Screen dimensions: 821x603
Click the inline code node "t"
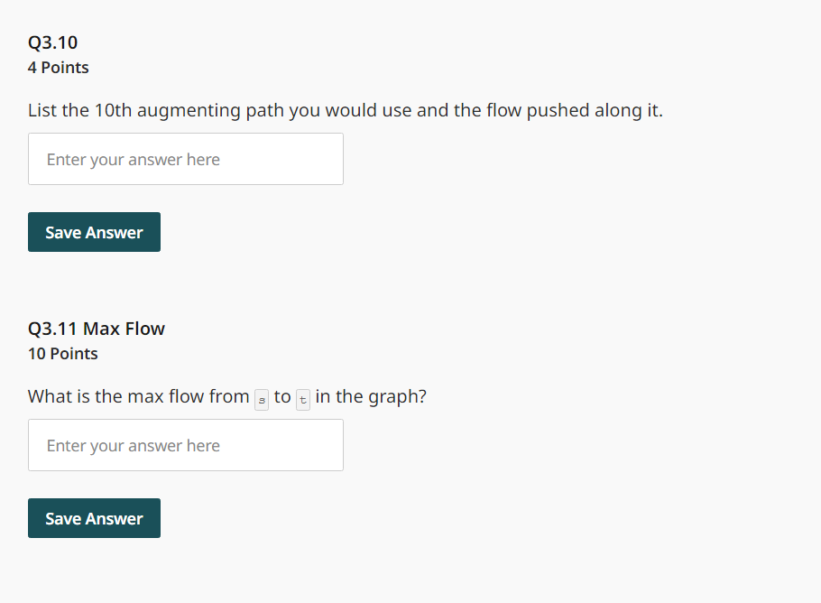click(302, 400)
